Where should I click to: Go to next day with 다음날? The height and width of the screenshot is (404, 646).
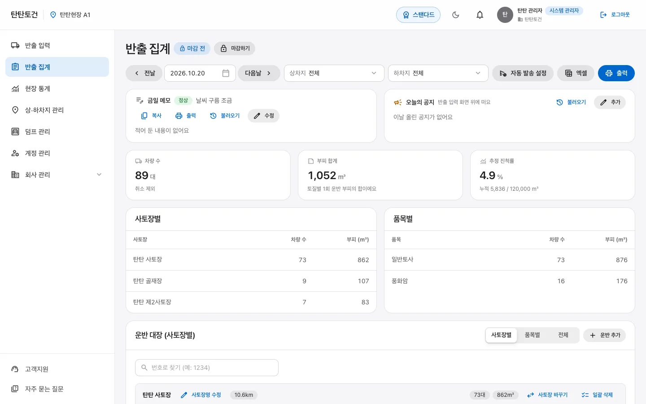point(259,73)
